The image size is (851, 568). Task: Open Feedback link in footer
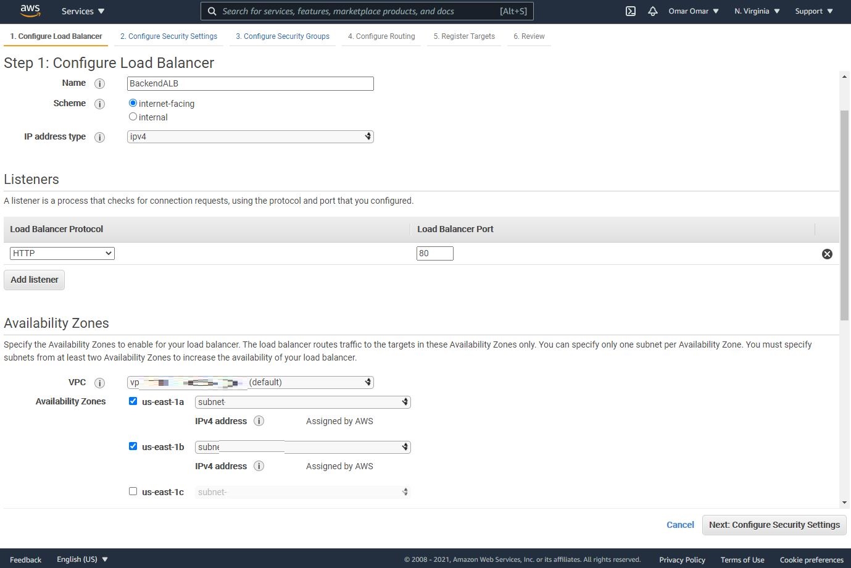(x=25, y=560)
